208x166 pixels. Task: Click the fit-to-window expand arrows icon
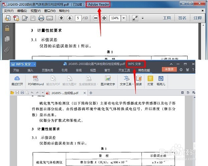[135, 18]
